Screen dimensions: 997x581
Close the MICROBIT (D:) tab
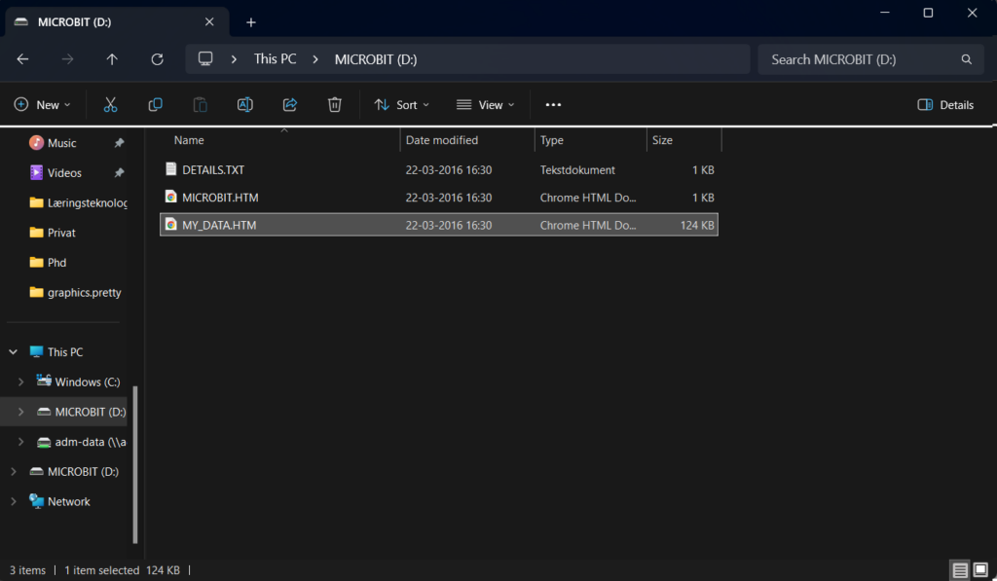[x=209, y=21]
